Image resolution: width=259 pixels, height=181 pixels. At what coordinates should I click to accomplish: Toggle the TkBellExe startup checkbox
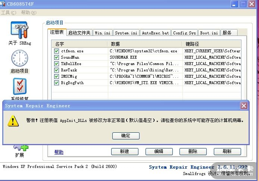pos(56,64)
